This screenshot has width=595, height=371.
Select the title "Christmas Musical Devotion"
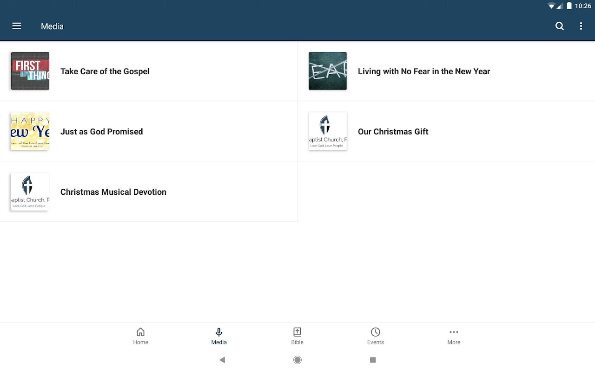coord(113,192)
